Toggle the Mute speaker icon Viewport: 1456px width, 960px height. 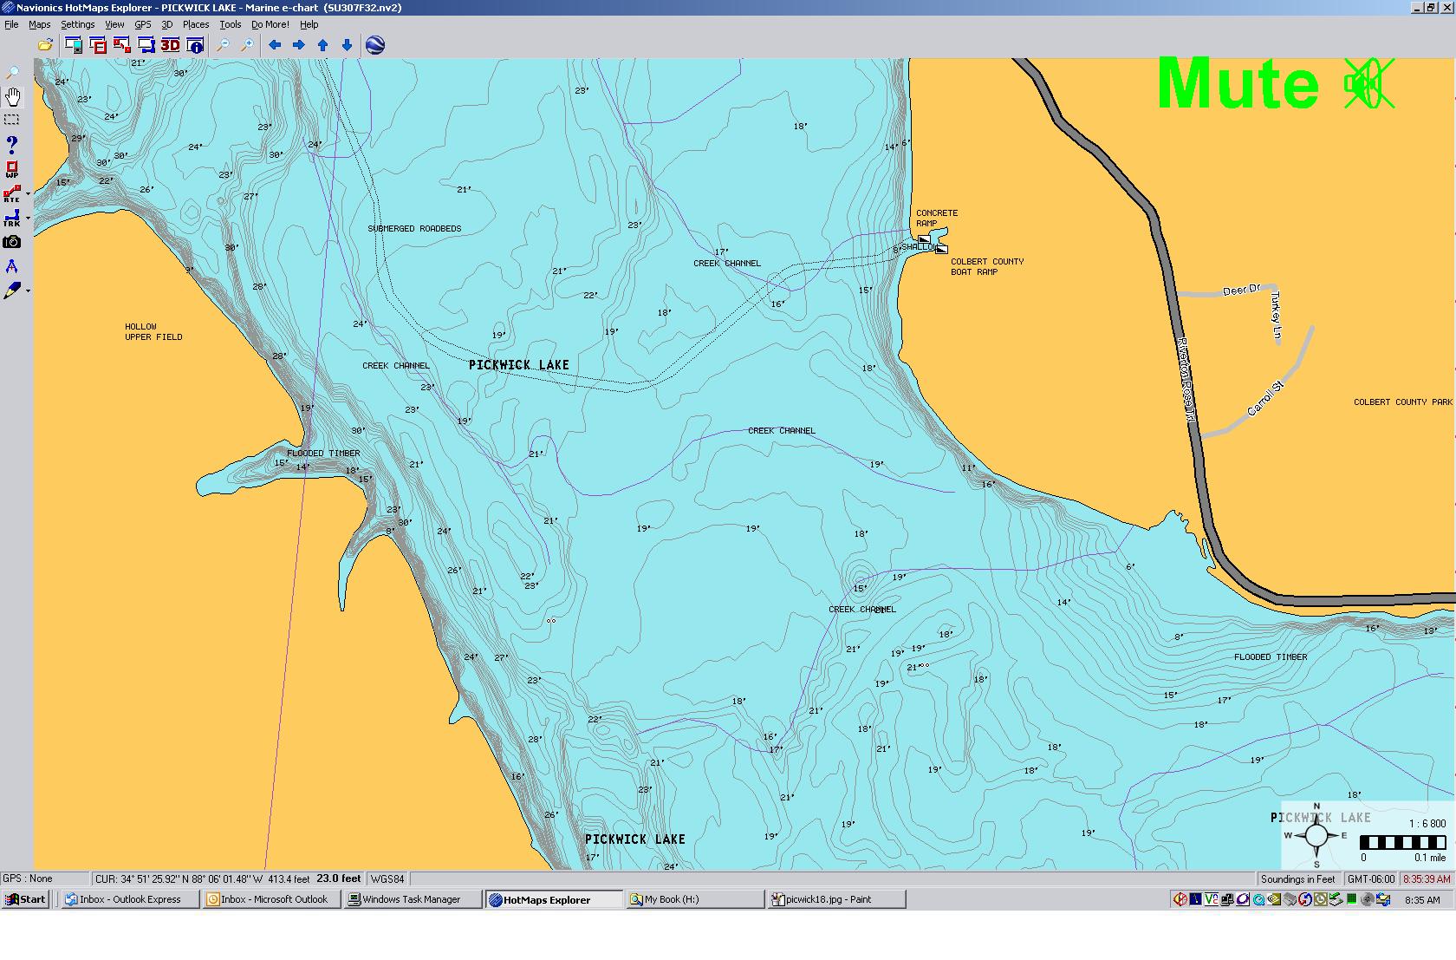tap(1368, 84)
